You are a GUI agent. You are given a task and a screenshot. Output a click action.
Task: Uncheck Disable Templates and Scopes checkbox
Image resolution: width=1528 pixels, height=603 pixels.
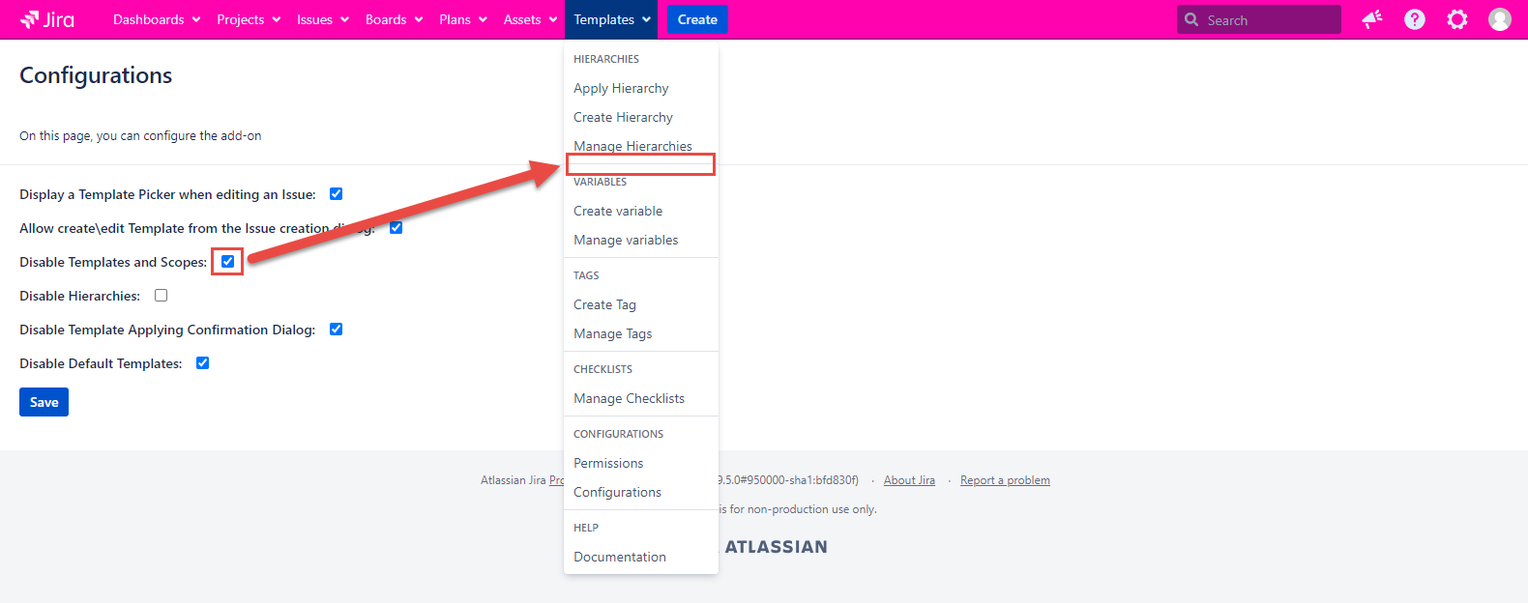pos(228,262)
